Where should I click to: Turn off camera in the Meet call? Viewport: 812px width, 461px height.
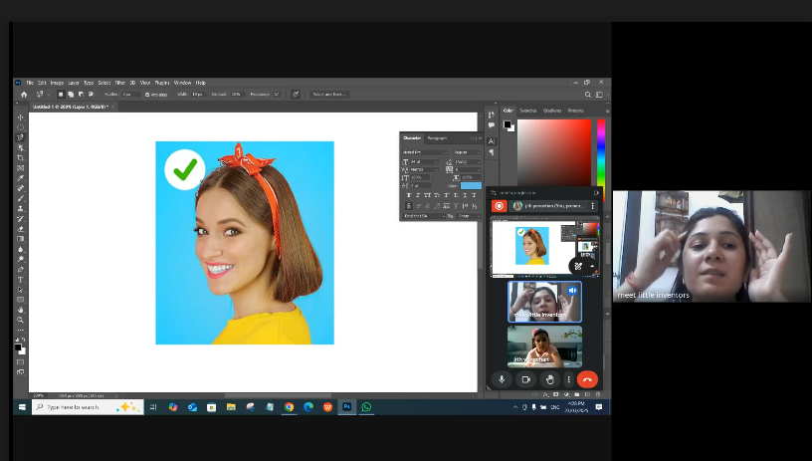pyautogui.click(x=525, y=379)
